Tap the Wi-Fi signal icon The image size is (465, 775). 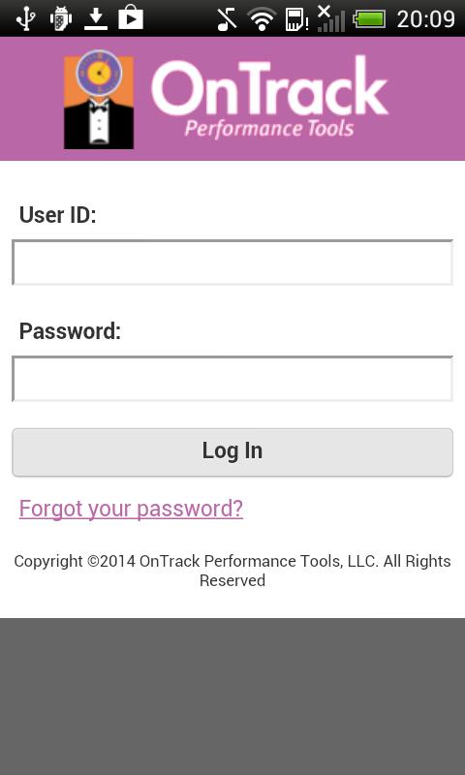(x=262, y=19)
